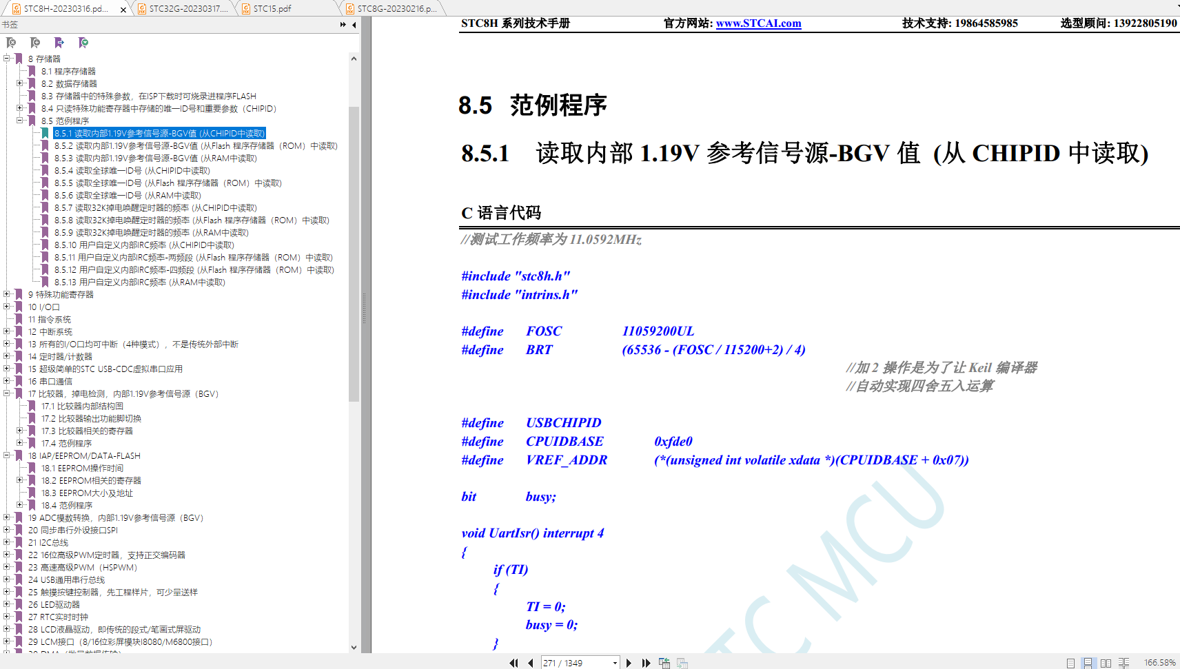Image resolution: width=1180 pixels, height=669 pixels.
Task: Click the go to next view icon
Action: click(x=682, y=663)
